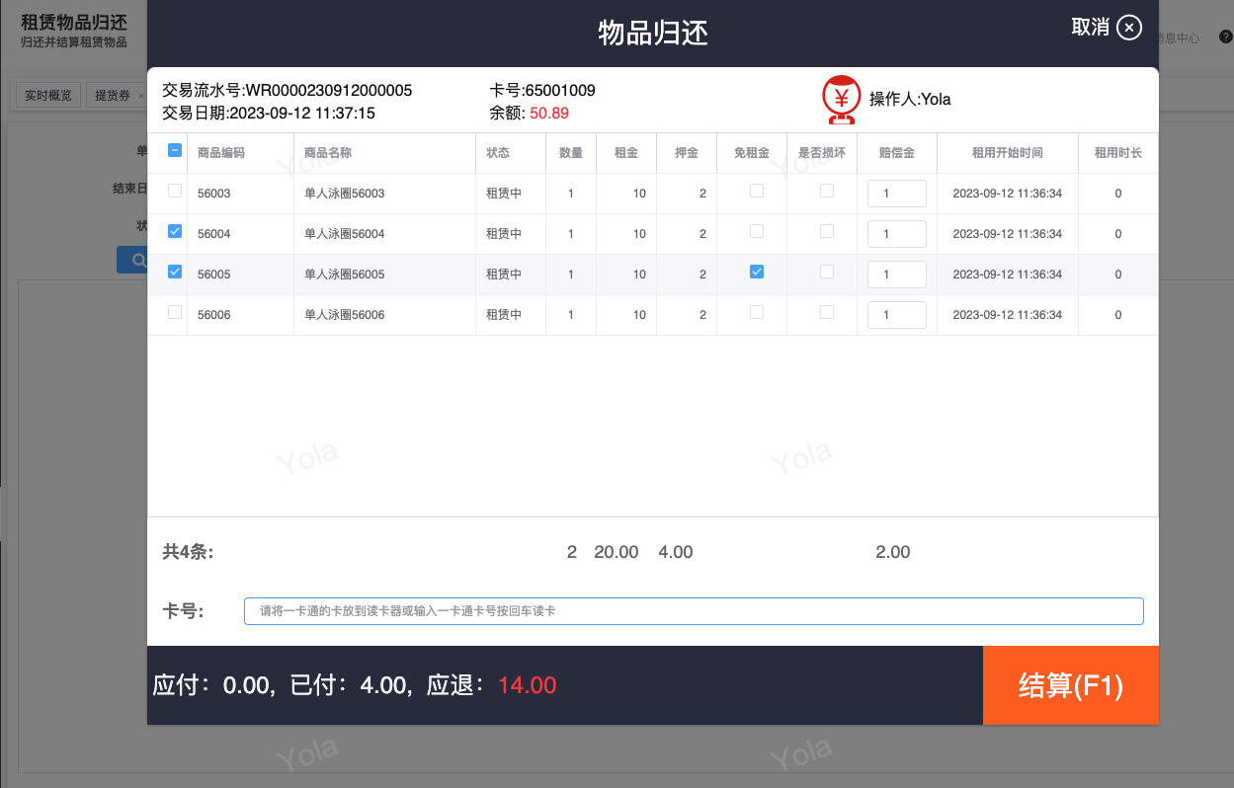Click the blue magnifier search button
This screenshot has height=788, width=1234.
point(132,261)
